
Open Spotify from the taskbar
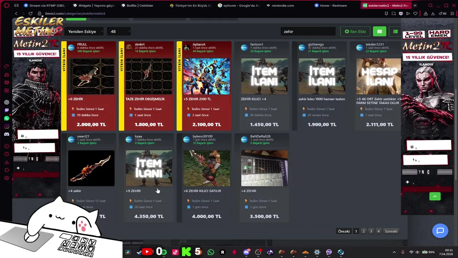(x=164, y=252)
